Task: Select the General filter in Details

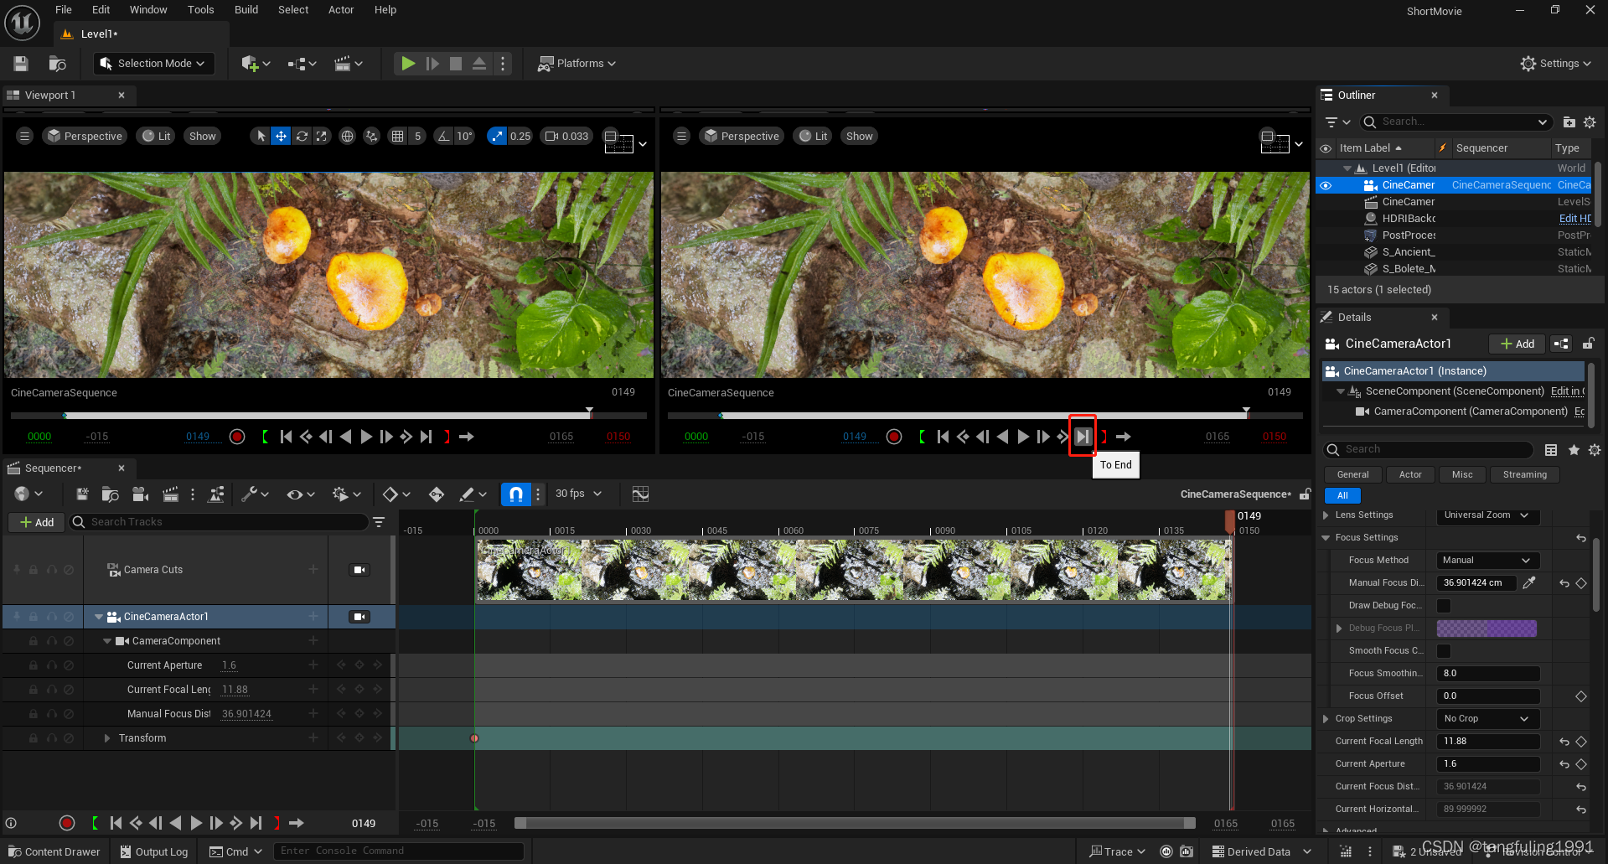Action: point(1353,475)
